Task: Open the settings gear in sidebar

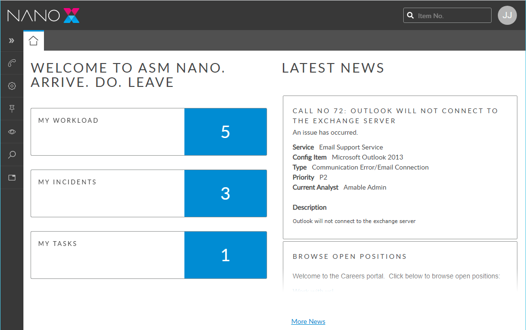Action: click(12, 86)
